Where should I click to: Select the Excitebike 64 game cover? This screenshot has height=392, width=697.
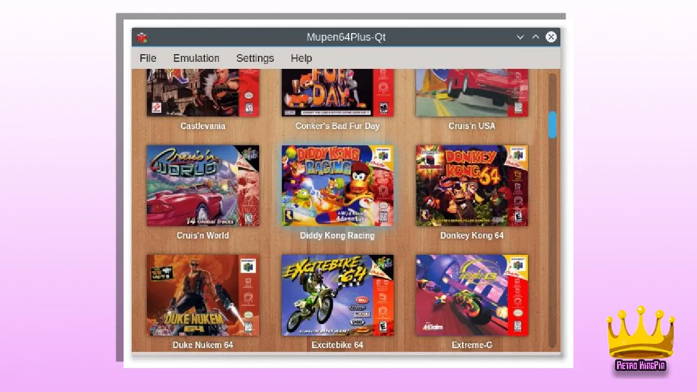pyautogui.click(x=337, y=295)
